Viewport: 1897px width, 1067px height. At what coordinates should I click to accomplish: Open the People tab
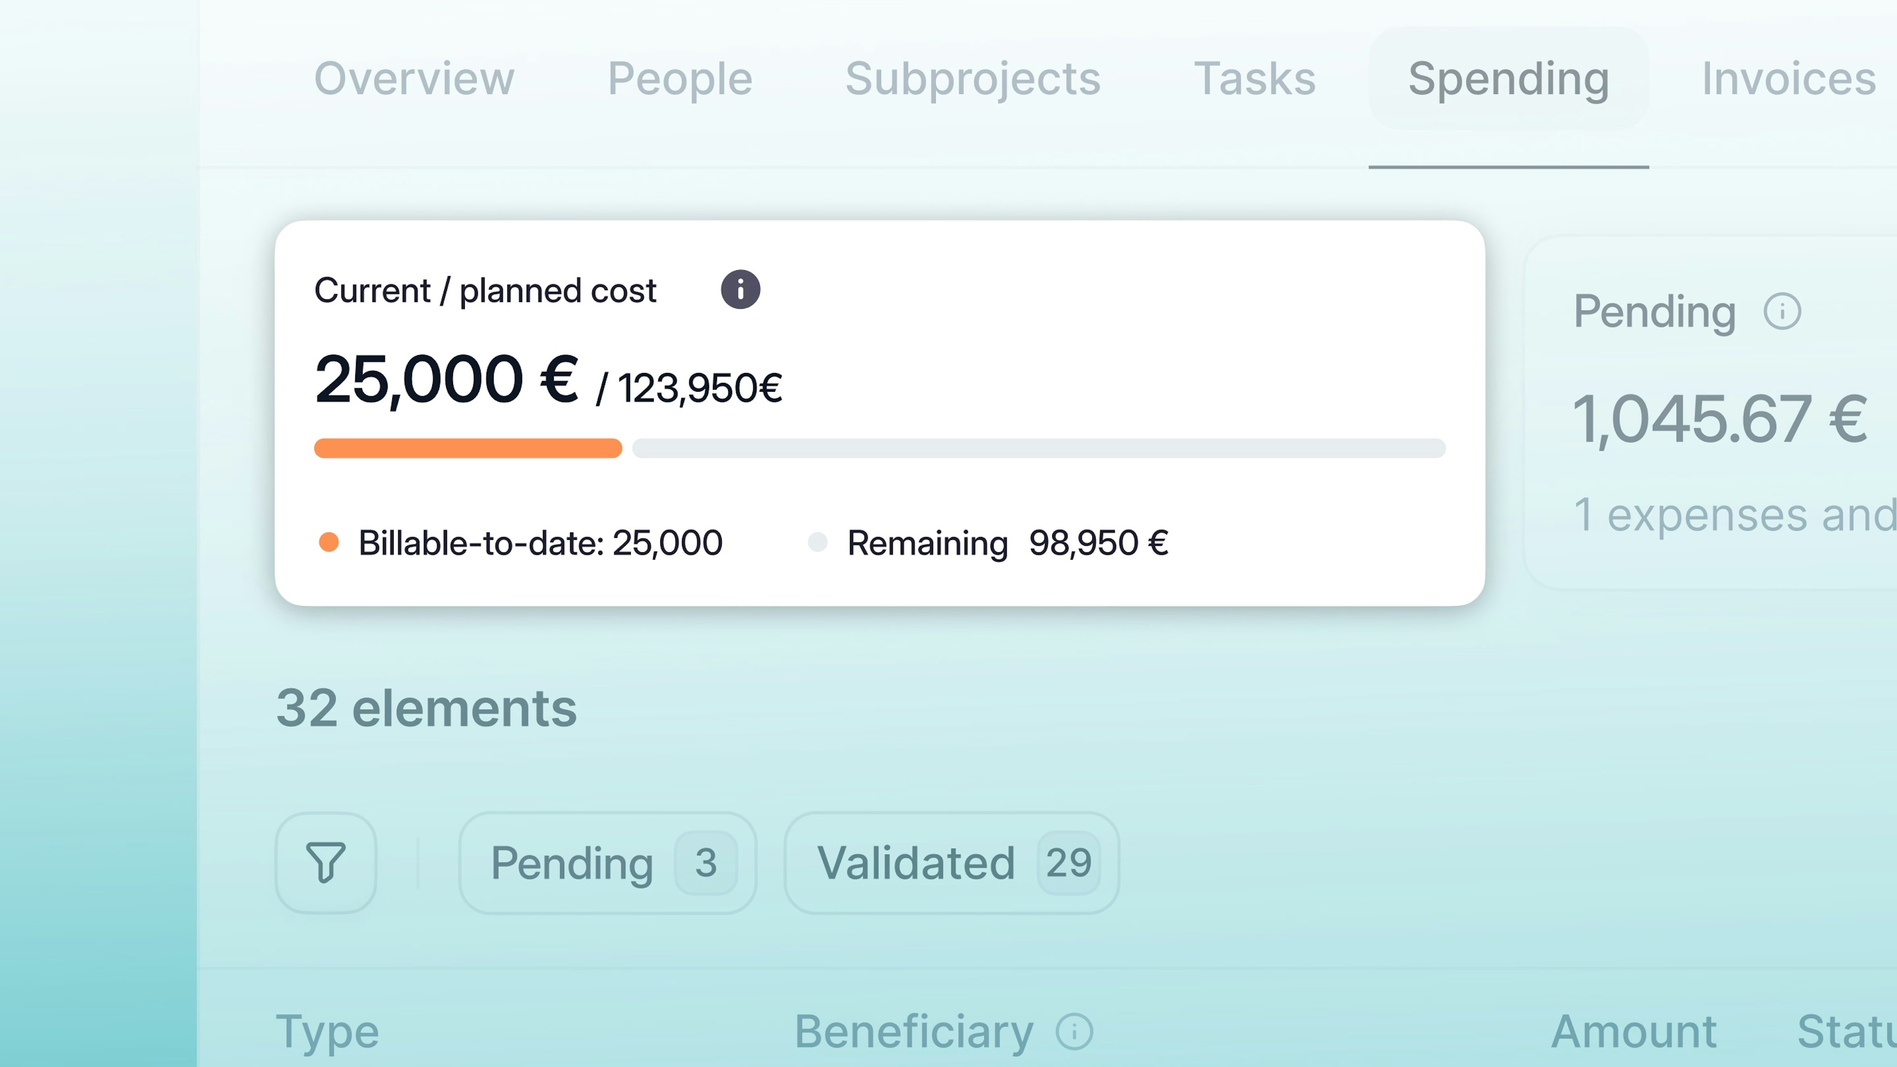[x=680, y=79]
